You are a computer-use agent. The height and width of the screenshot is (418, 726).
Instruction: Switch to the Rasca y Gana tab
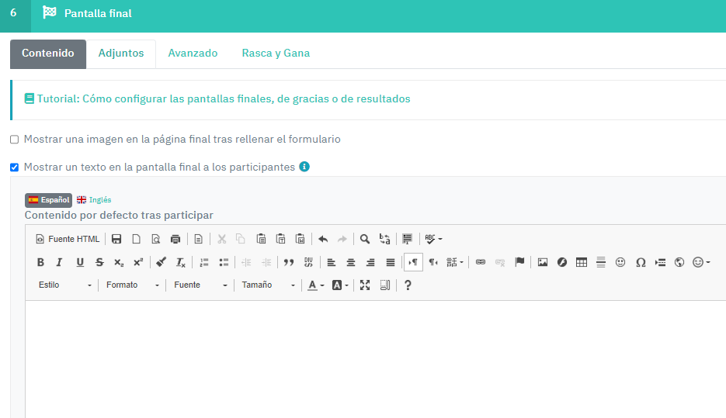pos(276,54)
